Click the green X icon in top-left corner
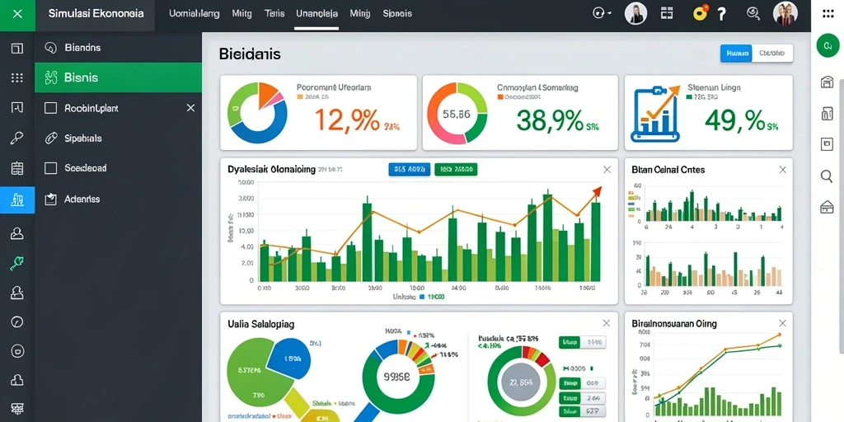Screen dimensions: 844x422 pos(17,13)
